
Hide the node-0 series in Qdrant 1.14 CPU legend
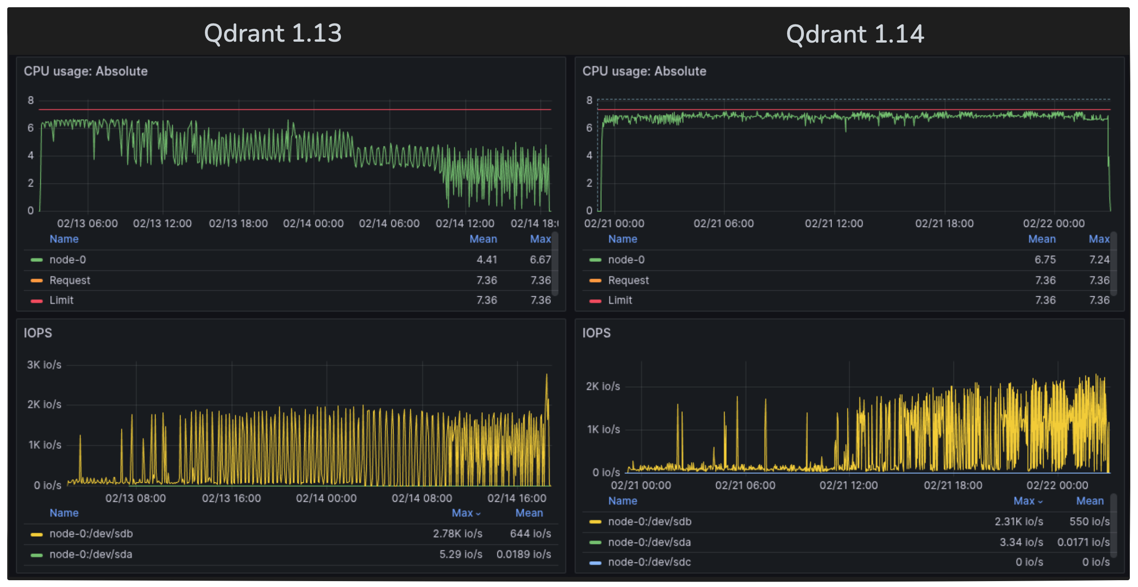coord(626,260)
